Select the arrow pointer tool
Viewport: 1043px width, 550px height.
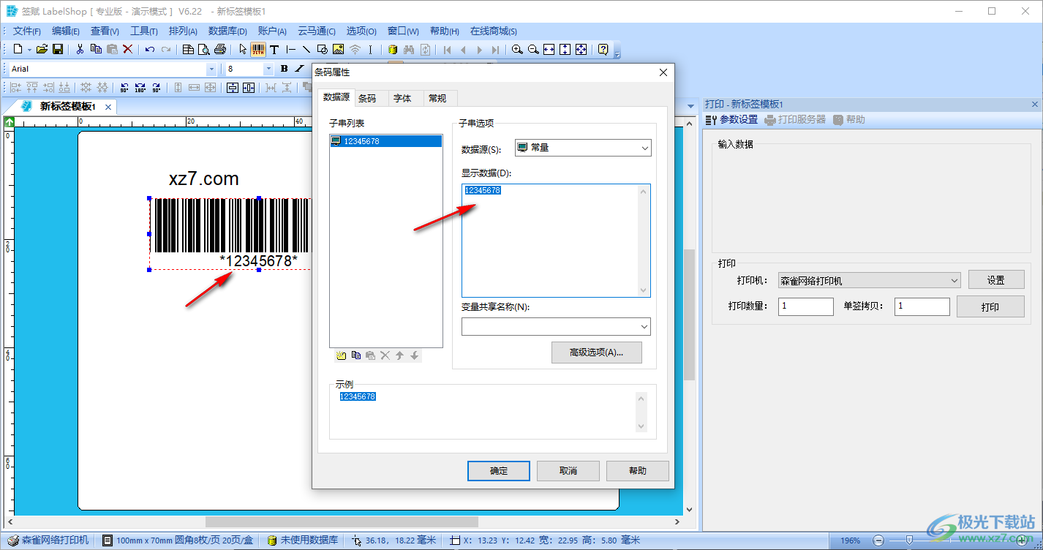(243, 49)
